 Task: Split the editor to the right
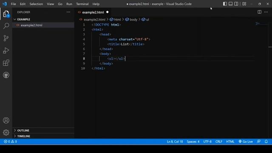[259, 12]
